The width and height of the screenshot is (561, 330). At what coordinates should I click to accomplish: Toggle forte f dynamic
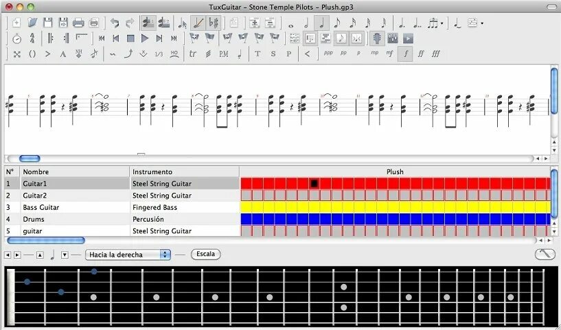coord(405,54)
